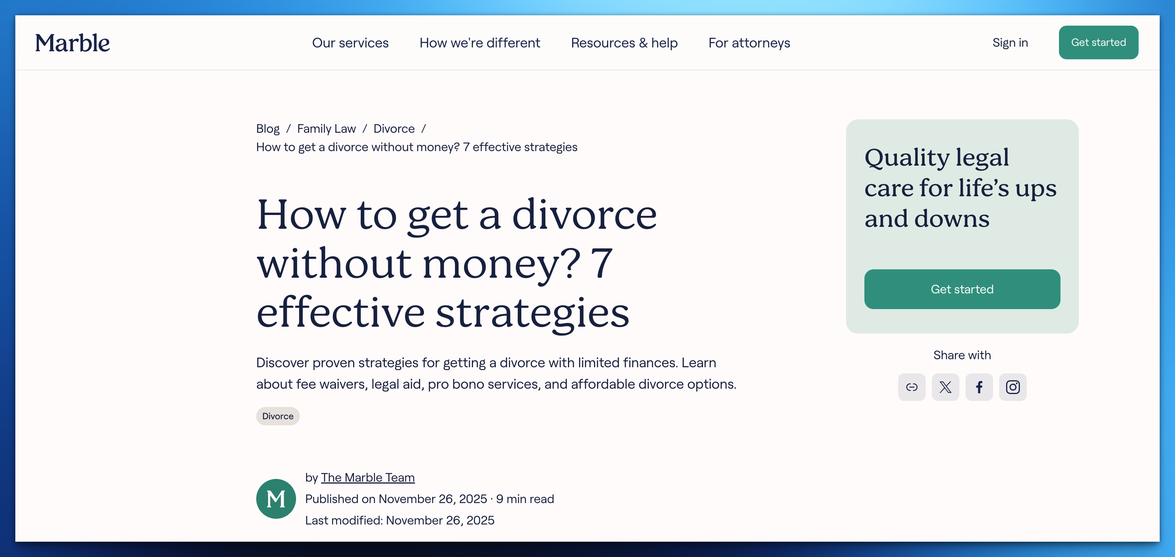Viewport: 1175px width, 557px height.
Task: Click the current article breadcrumb title
Action: (x=416, y=147)
